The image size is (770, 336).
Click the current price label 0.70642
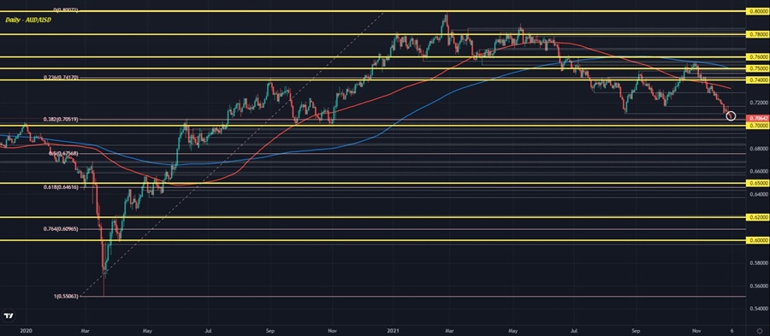coord(757,118)
